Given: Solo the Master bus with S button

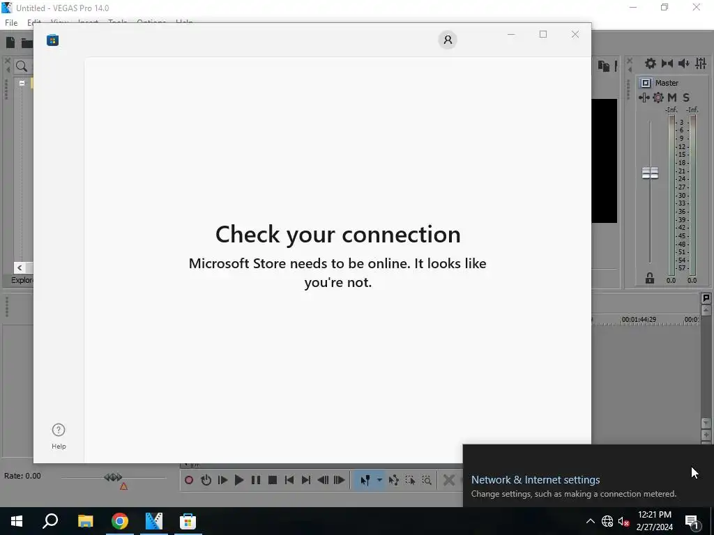Looking at the screenshot, I should pos(686,98).
